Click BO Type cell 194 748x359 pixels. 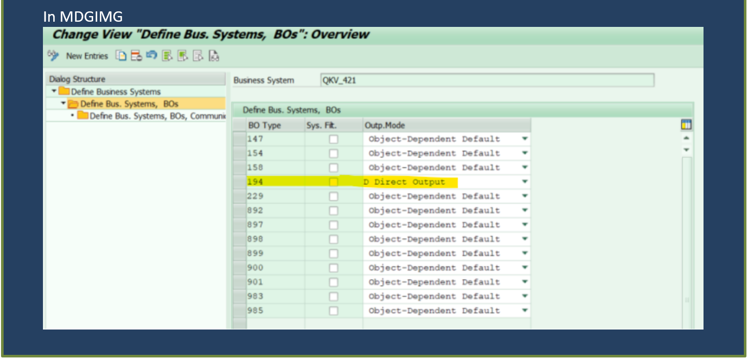click(275, 182)
